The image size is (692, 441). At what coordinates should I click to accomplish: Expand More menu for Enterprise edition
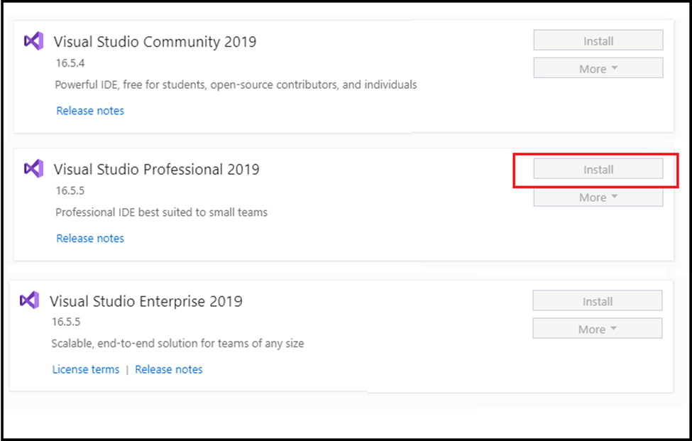pyautogui.click(x=597, y=328)
